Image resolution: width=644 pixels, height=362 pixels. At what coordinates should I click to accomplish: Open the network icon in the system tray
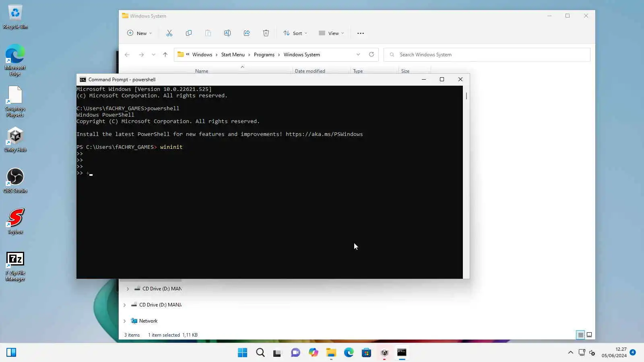pos(582,353)
